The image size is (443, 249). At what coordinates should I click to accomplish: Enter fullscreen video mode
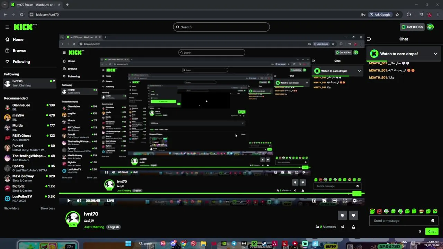point(345,201)
